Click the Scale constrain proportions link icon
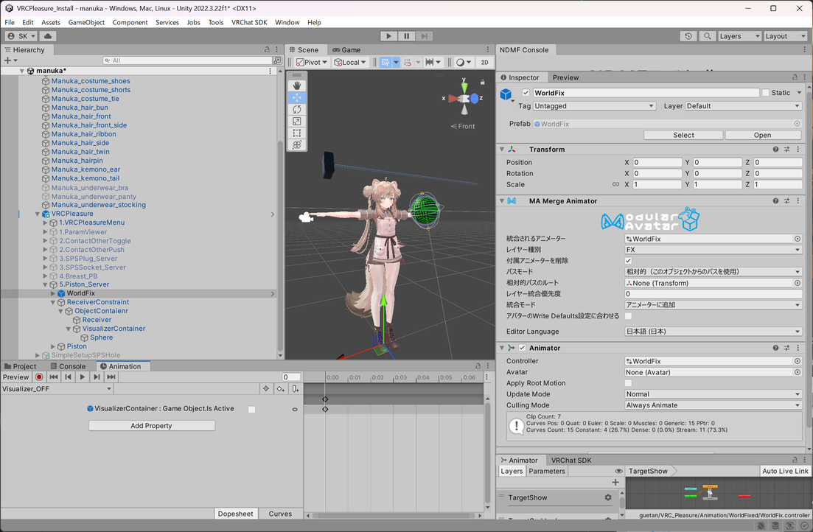The width and height of the screenshot is (813, 532). click(x=615, y=184)
